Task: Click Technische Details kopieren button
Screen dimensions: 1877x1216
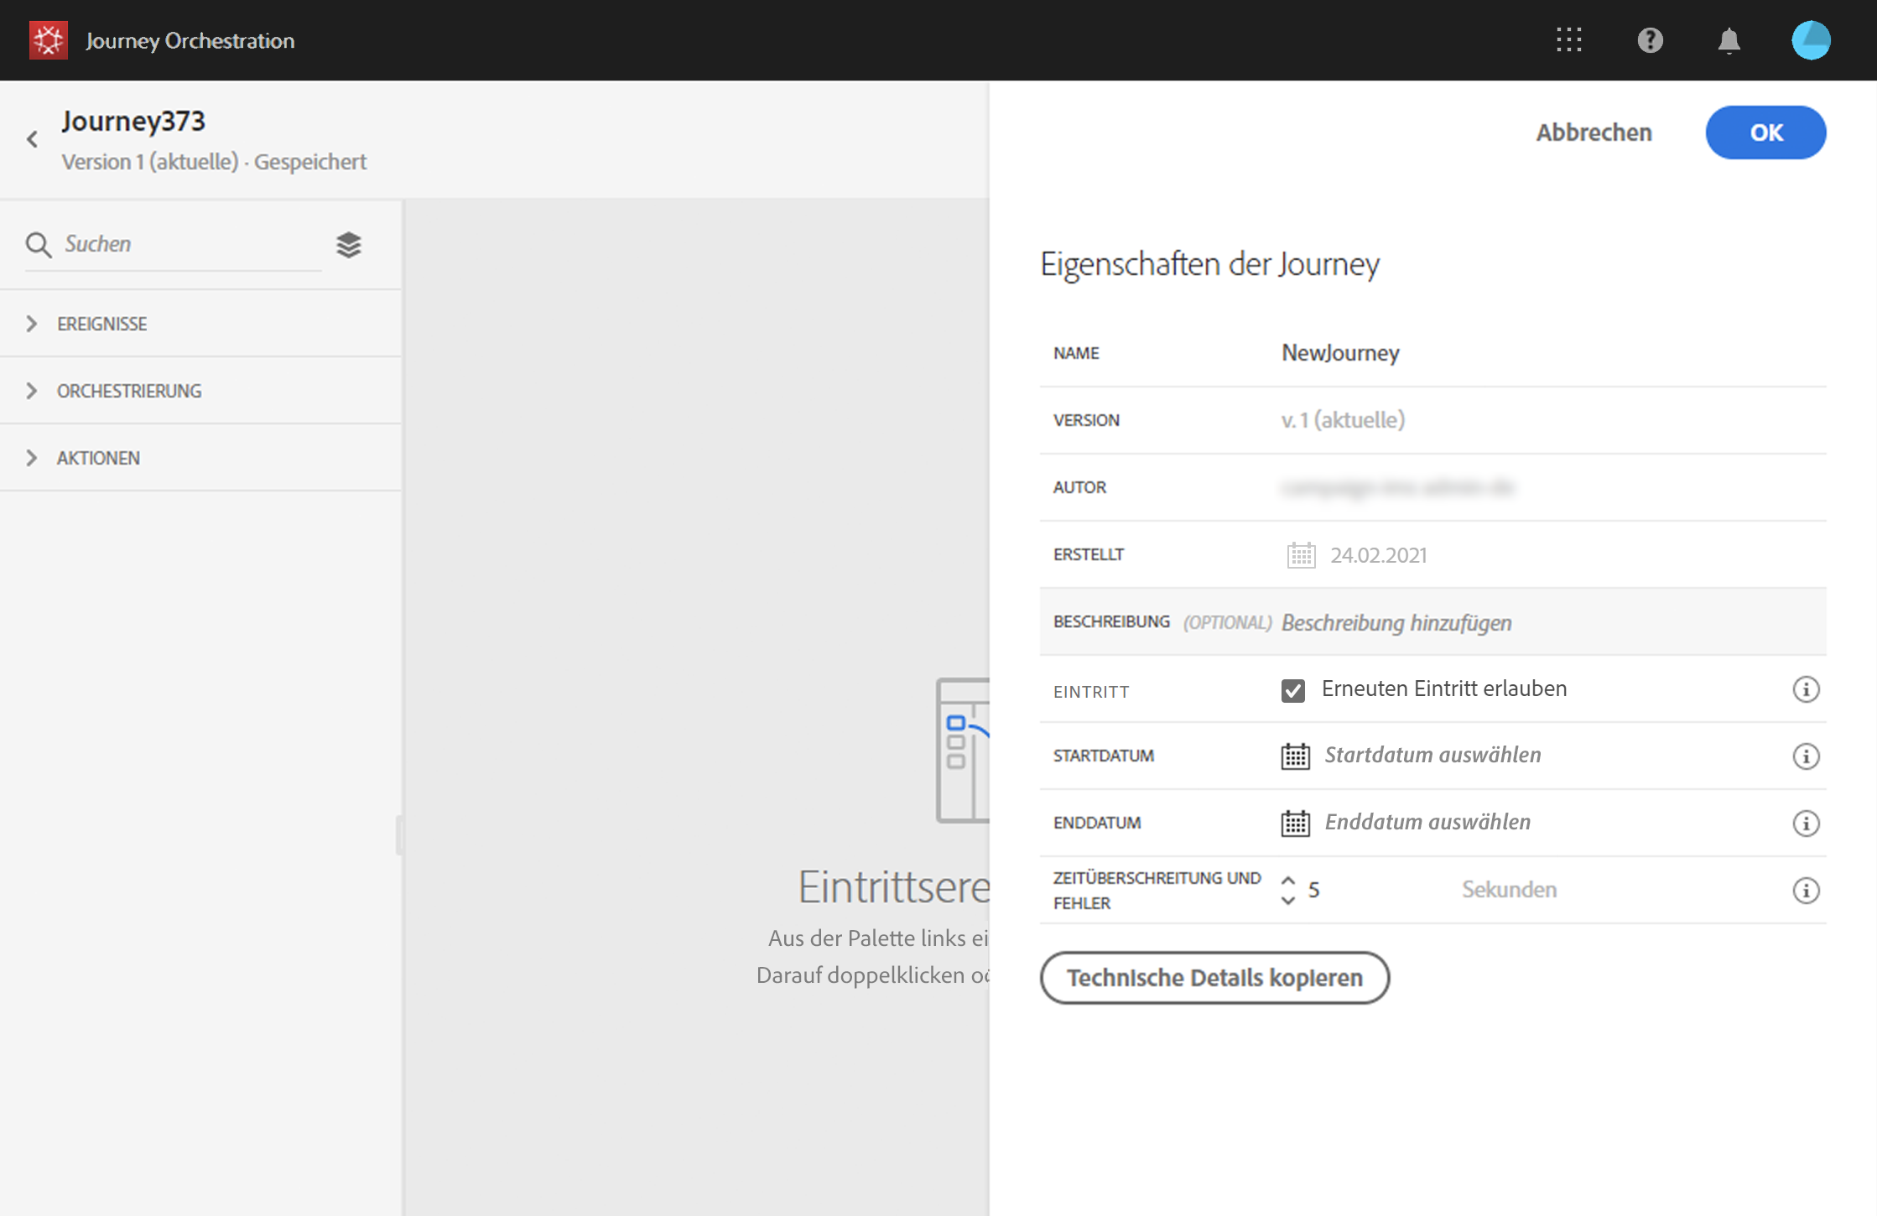Action: [x=1214, y=978]
